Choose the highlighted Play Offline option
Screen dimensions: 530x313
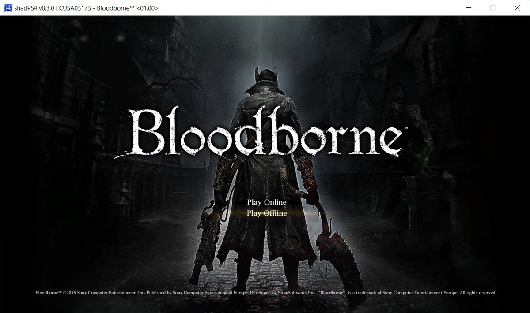point(267,213)
